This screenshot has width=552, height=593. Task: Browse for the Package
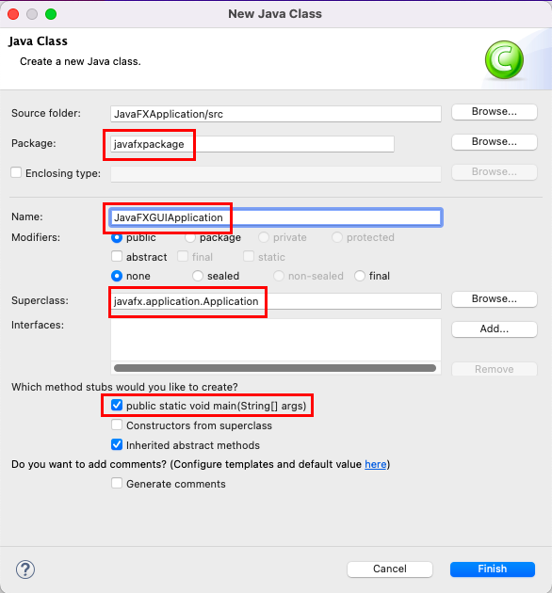pos(495,142)
